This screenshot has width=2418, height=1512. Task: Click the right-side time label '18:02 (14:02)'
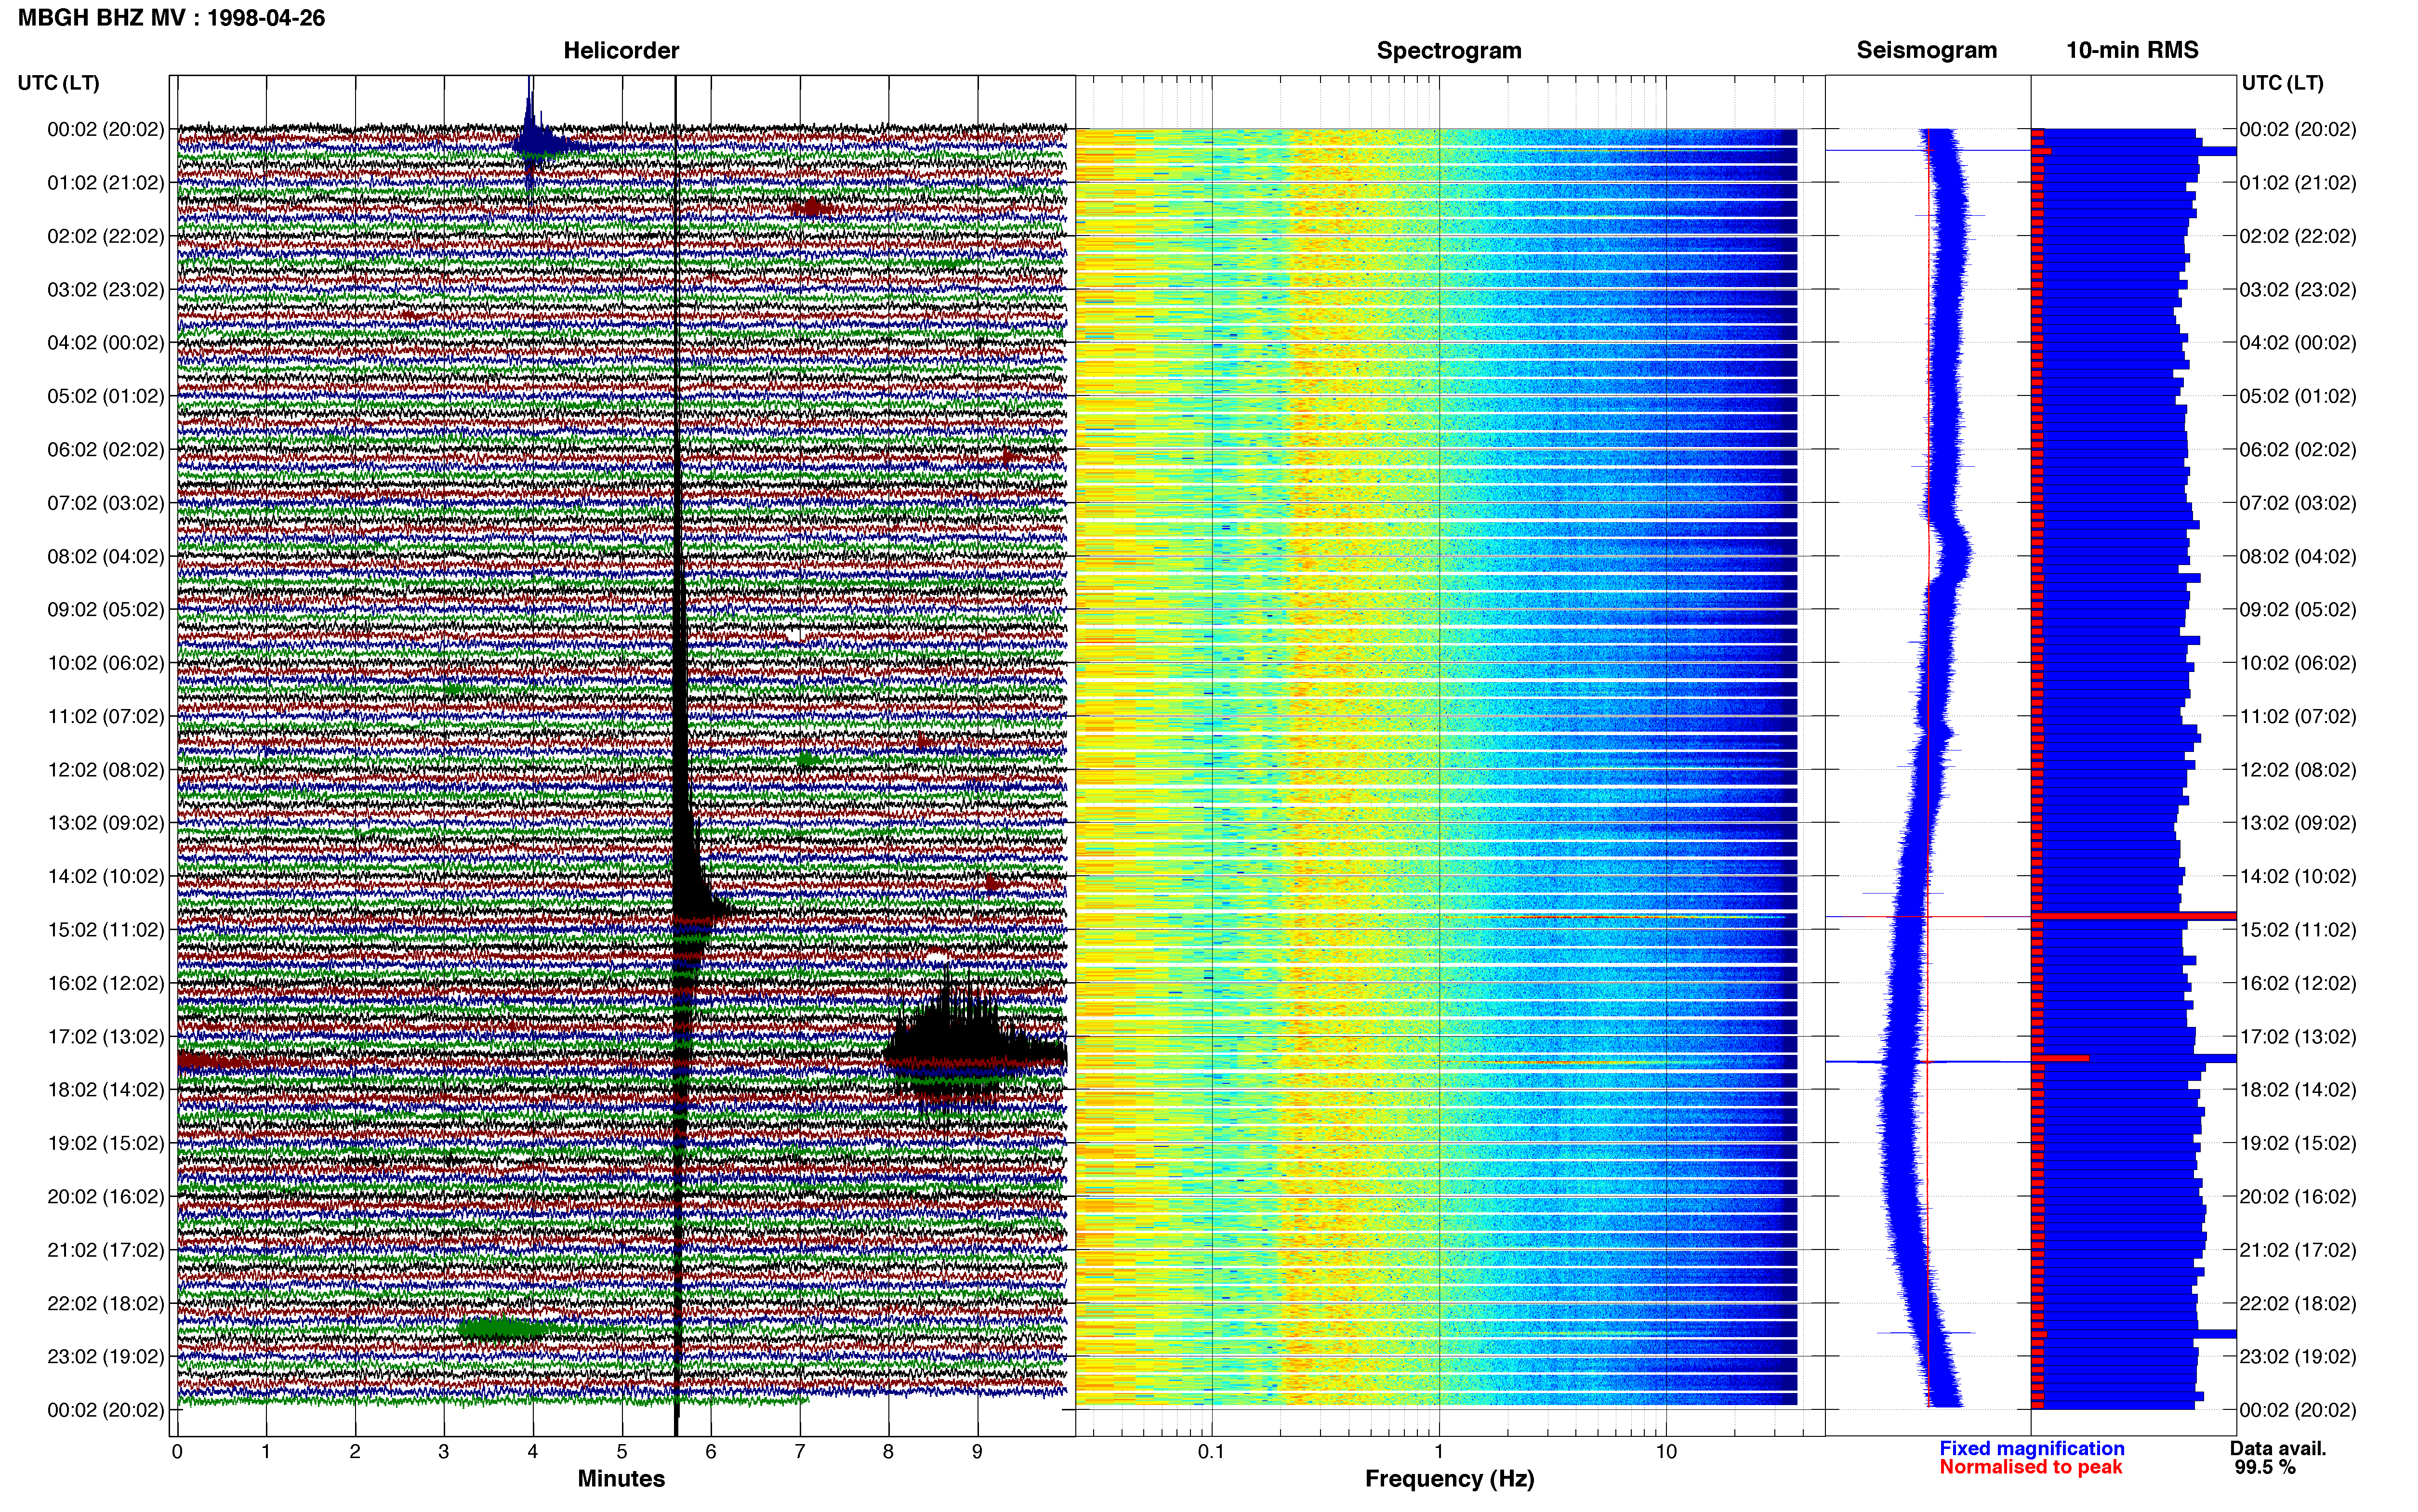tap(2297, 1089)
